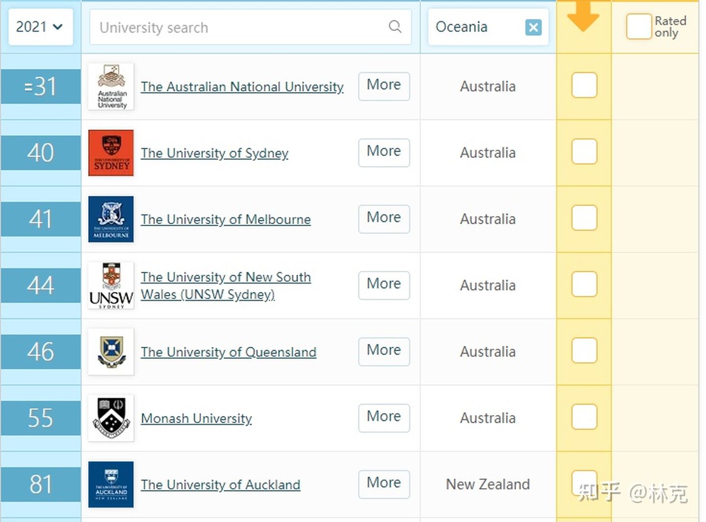Image resolution: width=706 pixels, height=522 pixels.
Task: Open the UNSW Sydney university link
Action: coord(226,286)
